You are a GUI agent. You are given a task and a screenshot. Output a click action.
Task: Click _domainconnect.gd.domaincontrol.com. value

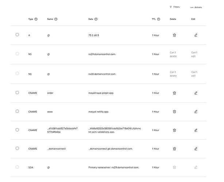(111, 149)
